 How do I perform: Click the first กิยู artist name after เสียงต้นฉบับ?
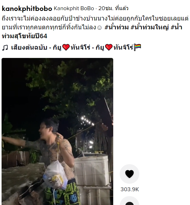[57, 48]
